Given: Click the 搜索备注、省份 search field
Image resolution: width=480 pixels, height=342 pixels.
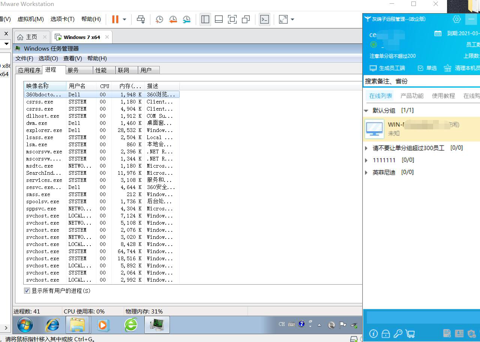Looking at the screenshot, I should click(x=420, y=81).
